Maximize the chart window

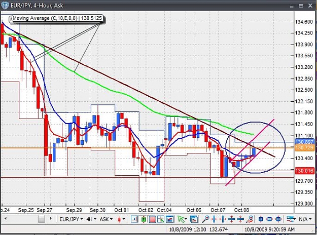(x=301, y=6)
